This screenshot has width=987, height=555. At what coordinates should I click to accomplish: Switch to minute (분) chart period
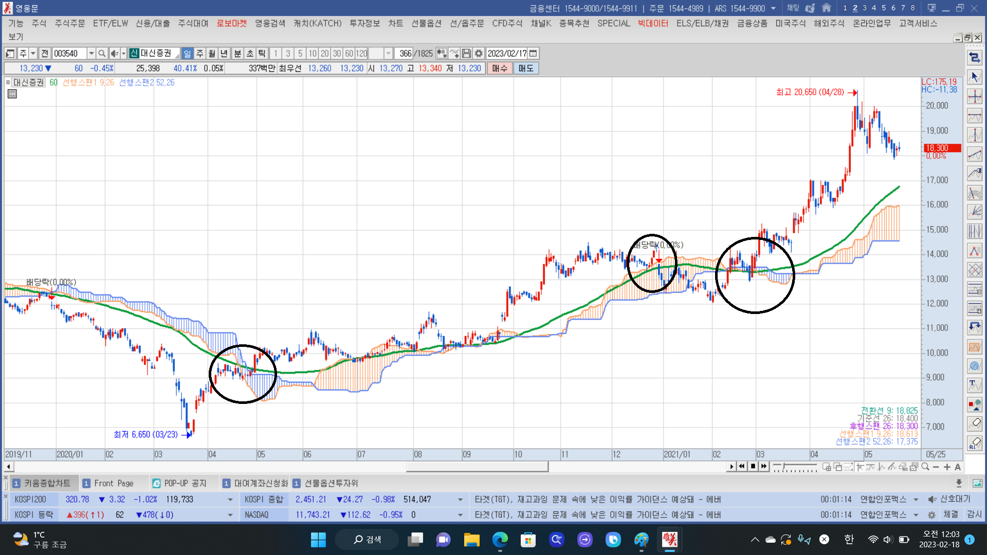coord(237,53)
